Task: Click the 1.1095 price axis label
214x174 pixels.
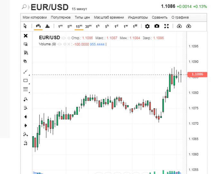Action: coord(193,46)
